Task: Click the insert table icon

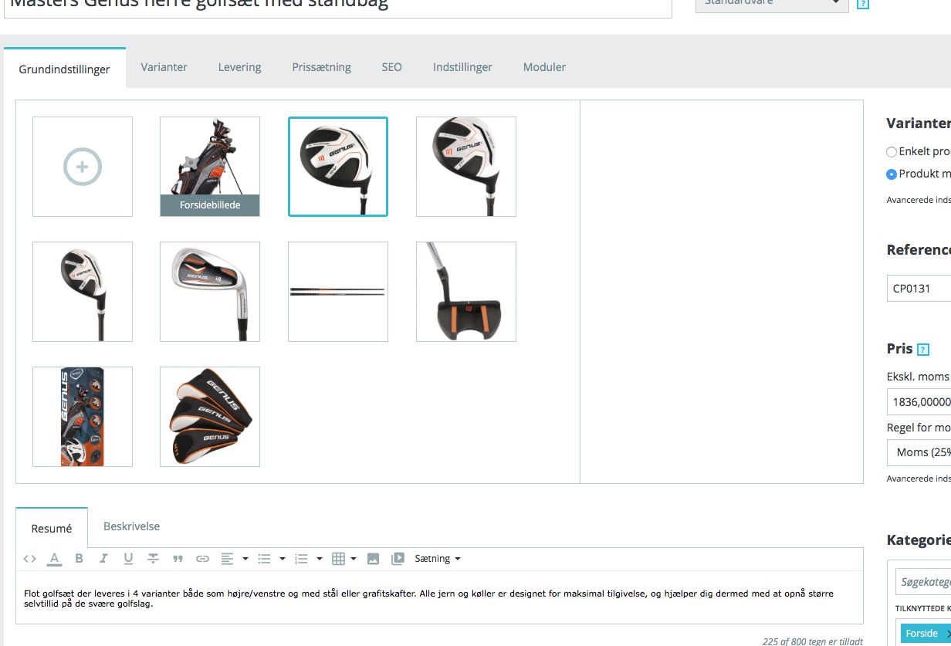Action: click(338, 559)
